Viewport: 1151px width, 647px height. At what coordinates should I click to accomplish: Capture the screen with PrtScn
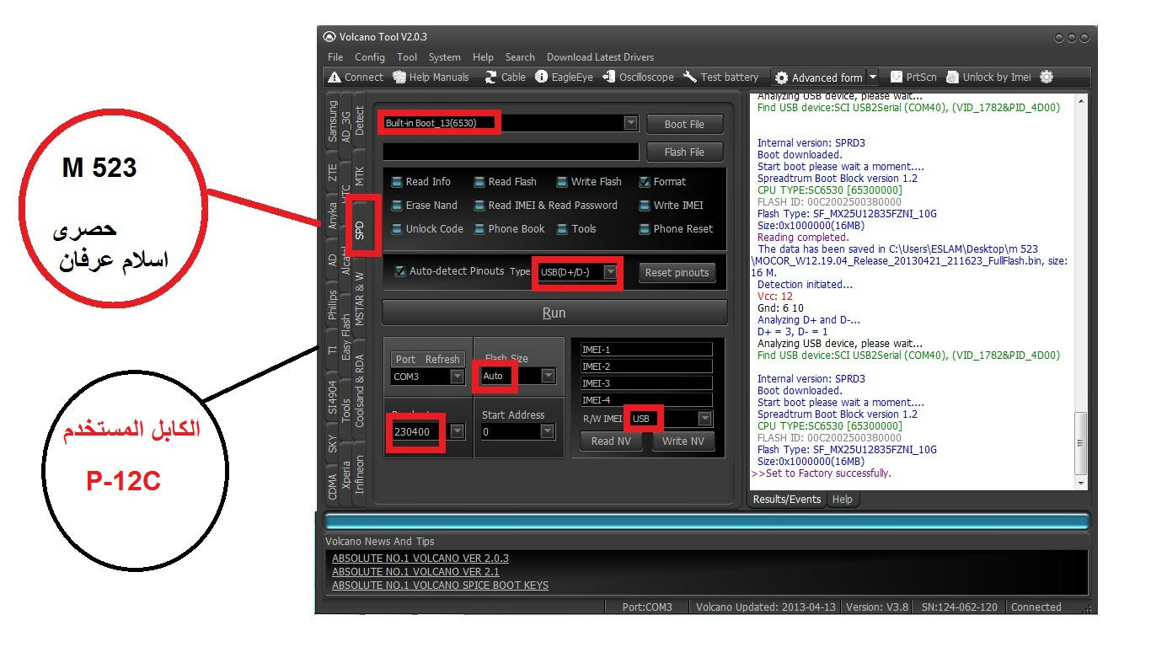(913, 77)
